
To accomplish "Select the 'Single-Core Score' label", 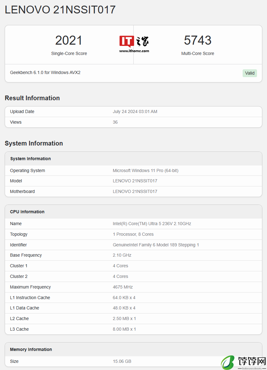I will (x=69, y=54).
